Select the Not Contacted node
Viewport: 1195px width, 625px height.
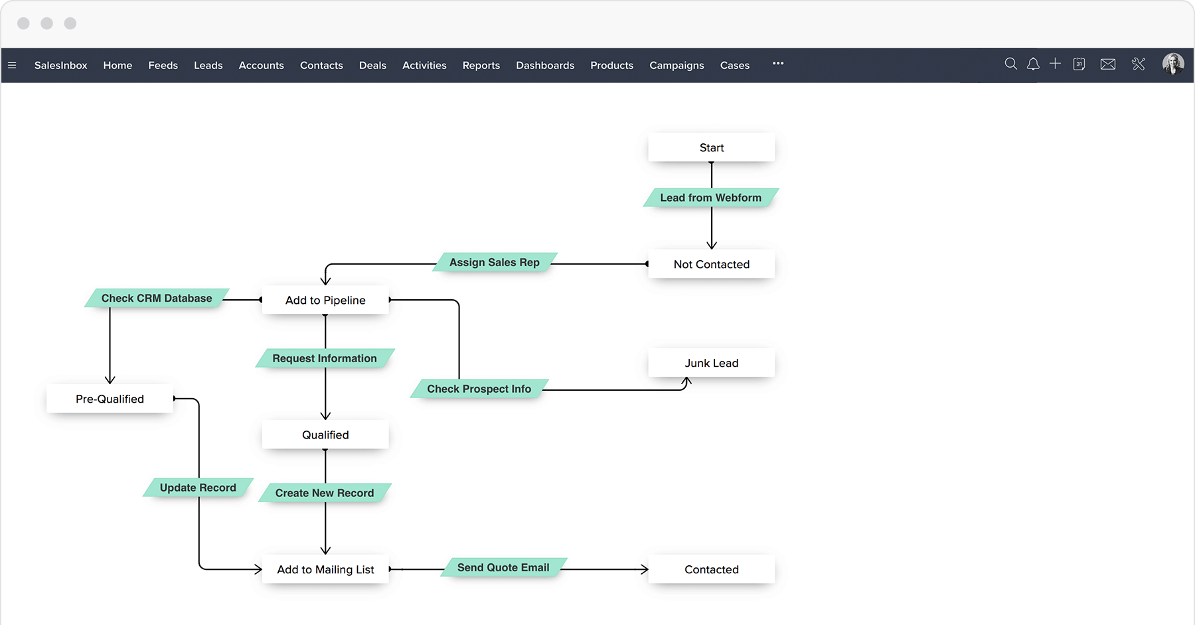pos(711,264)
